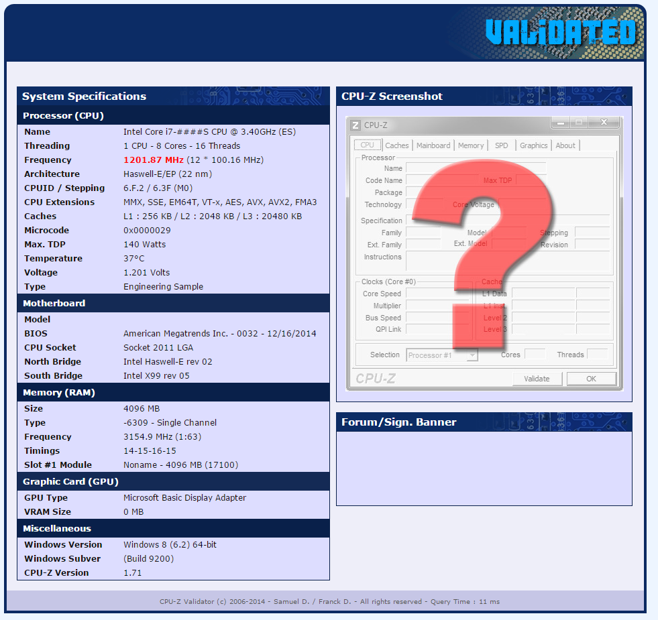Click the CPU-Z version value 1.71
This screenshot has height=620, width=658.
(132, 573)
